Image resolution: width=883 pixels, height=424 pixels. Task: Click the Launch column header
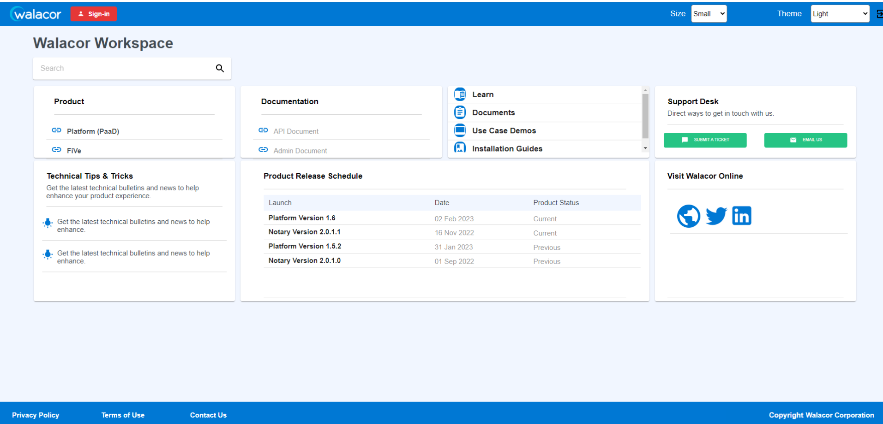[x=280, y=203]
